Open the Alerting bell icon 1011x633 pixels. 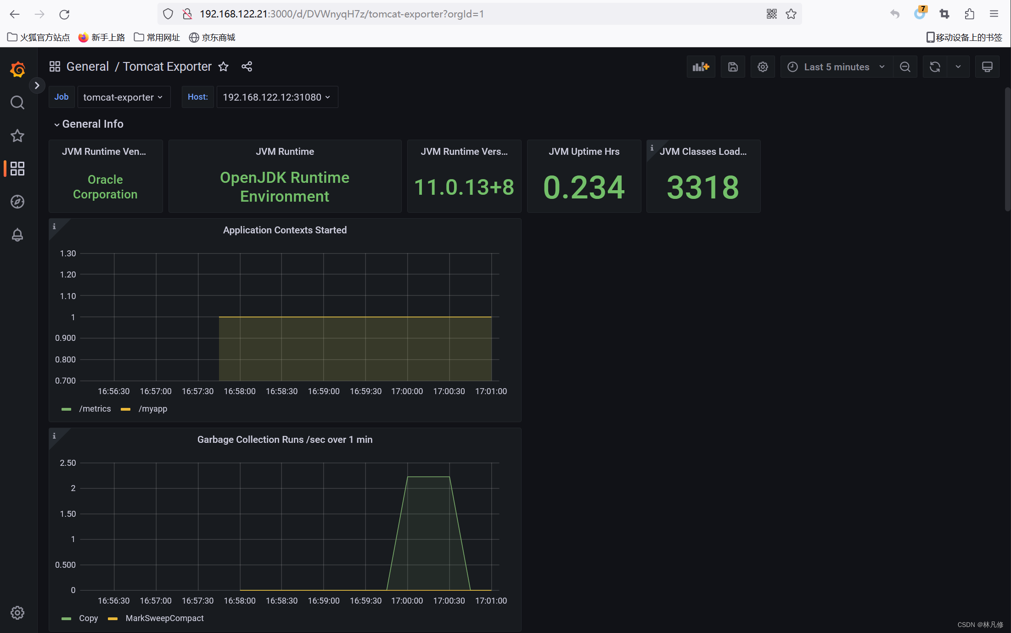17,235
